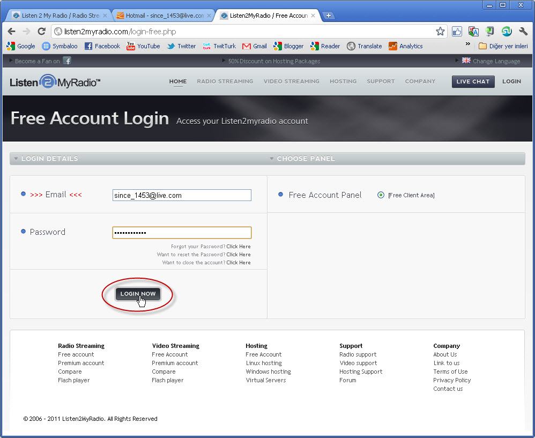
Task: Open Terms of Use footer link
Action: pyautogui.click(x=450, y=372)
